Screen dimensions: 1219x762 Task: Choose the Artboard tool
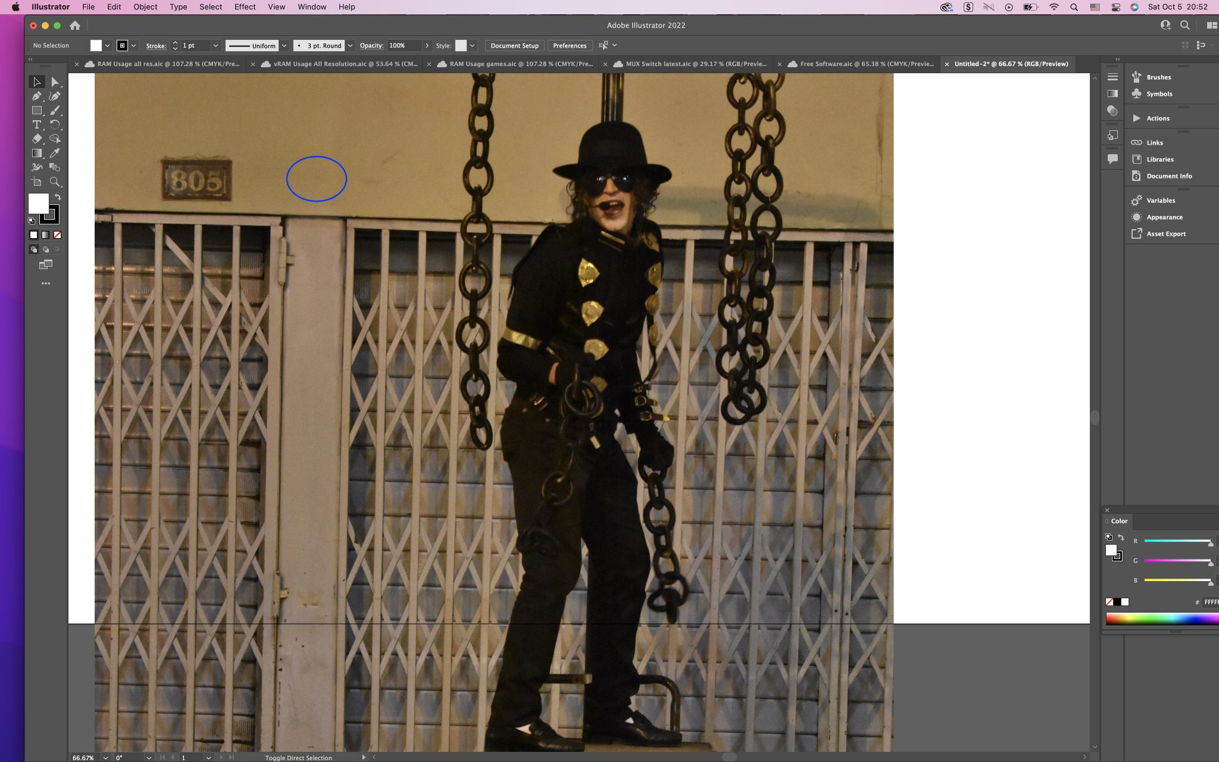pyautogui.click(x=36, y=182)
